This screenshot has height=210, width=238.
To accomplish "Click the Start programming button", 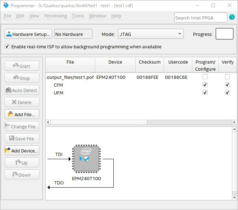I will coord(22,66).
